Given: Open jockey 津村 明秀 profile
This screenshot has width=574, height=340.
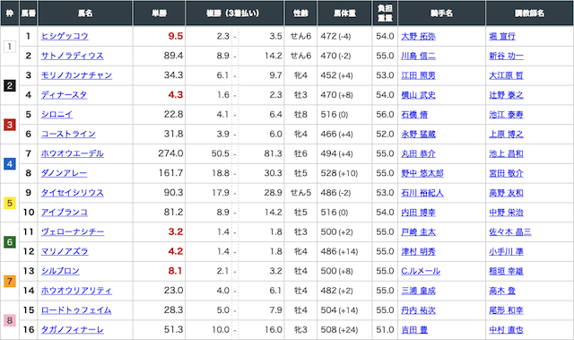Looking at the screenshot, I should (x=419, y=251).
